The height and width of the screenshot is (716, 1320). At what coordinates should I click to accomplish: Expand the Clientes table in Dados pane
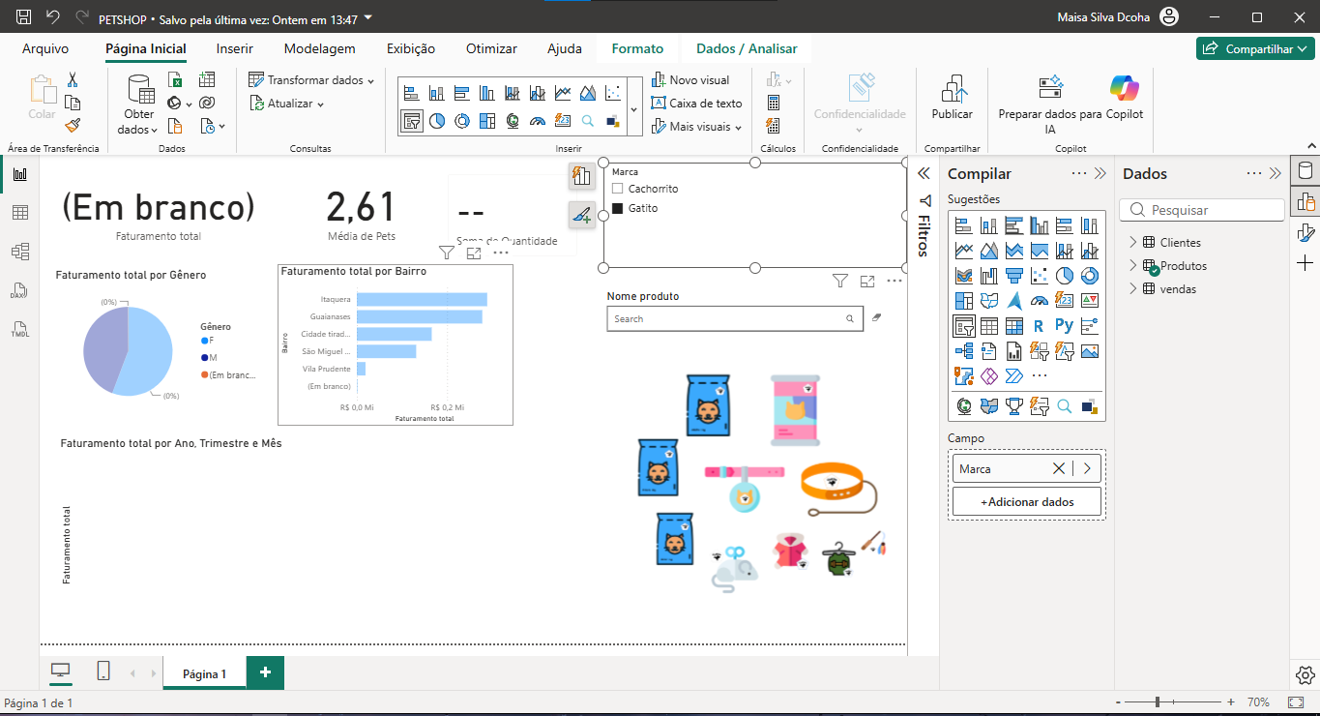[x=1133, y=243]
